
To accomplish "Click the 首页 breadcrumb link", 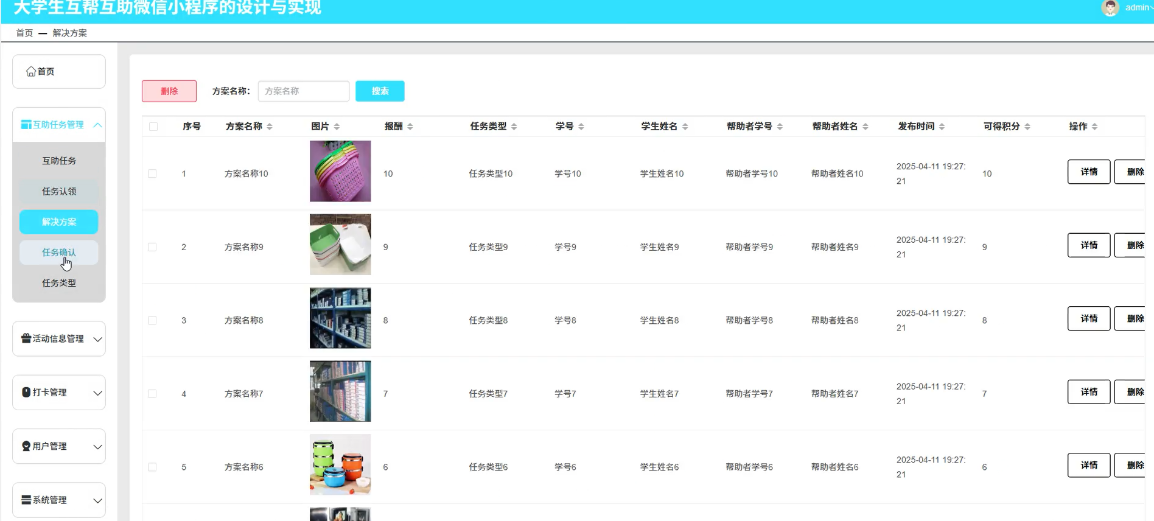I will pos(24,33).
